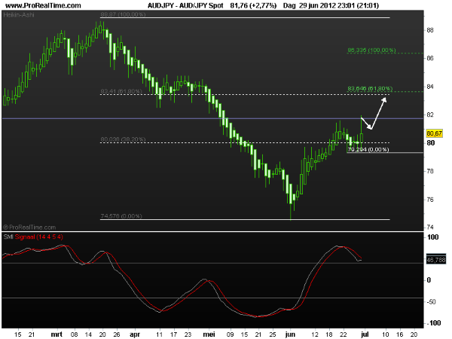This screenshot has height=339, width=452.
Task: Click the 100 value on SMI axis
Action: pyautogui.click(x=433, y=237)
